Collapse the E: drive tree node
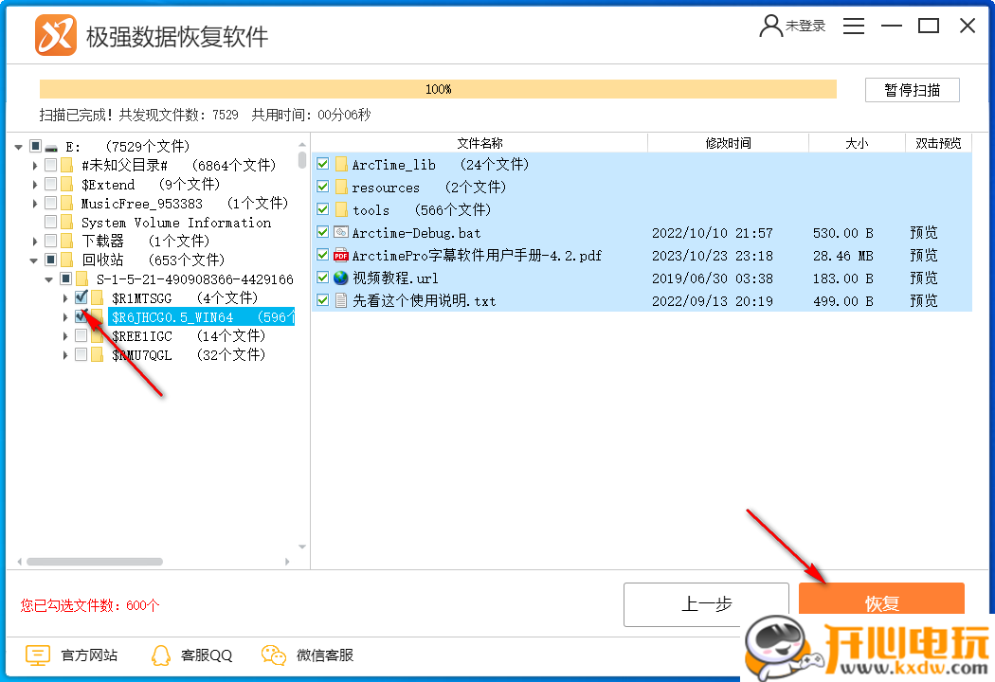Screen dimensions: 995x682 [x=18, y=147]
